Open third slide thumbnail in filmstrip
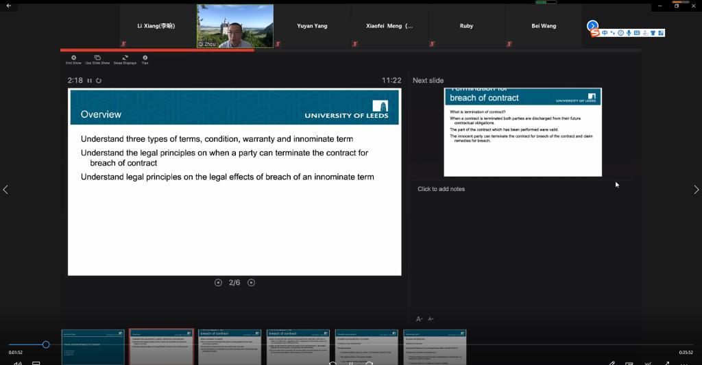 (229, 347)
